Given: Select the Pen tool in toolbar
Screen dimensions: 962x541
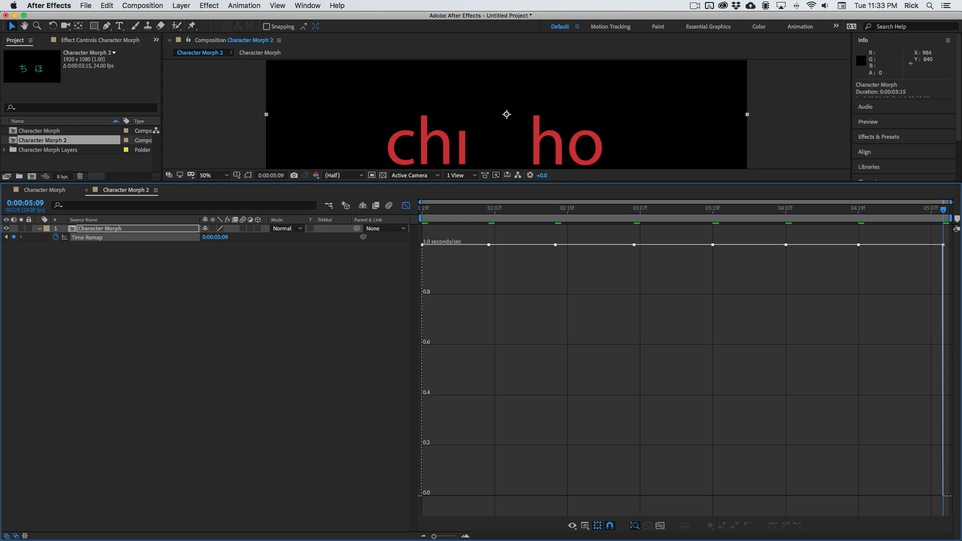Looking at the screenshot, I should click(106, 26).
